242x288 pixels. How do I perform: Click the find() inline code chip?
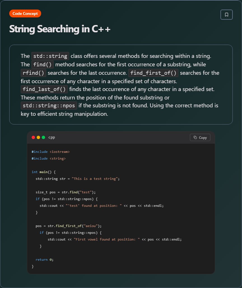point(43,64)
